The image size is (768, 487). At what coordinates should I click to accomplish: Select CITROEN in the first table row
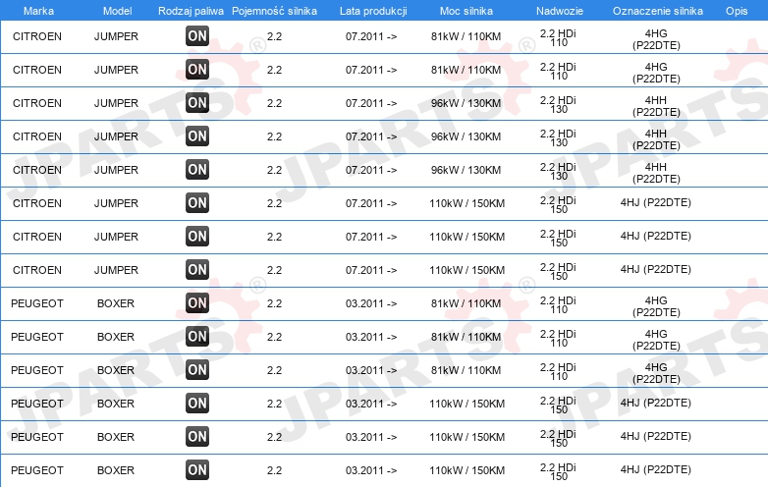pos(37,36)
